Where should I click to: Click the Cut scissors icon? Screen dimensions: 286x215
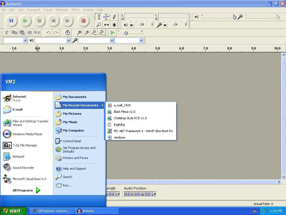(x=7, y=33)
